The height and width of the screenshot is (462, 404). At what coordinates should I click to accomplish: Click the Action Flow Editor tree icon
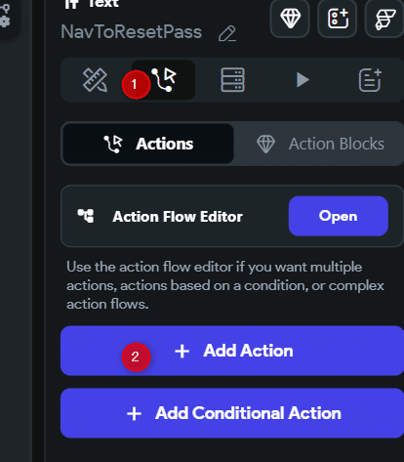pyautogui.click(x=86, y=216)
